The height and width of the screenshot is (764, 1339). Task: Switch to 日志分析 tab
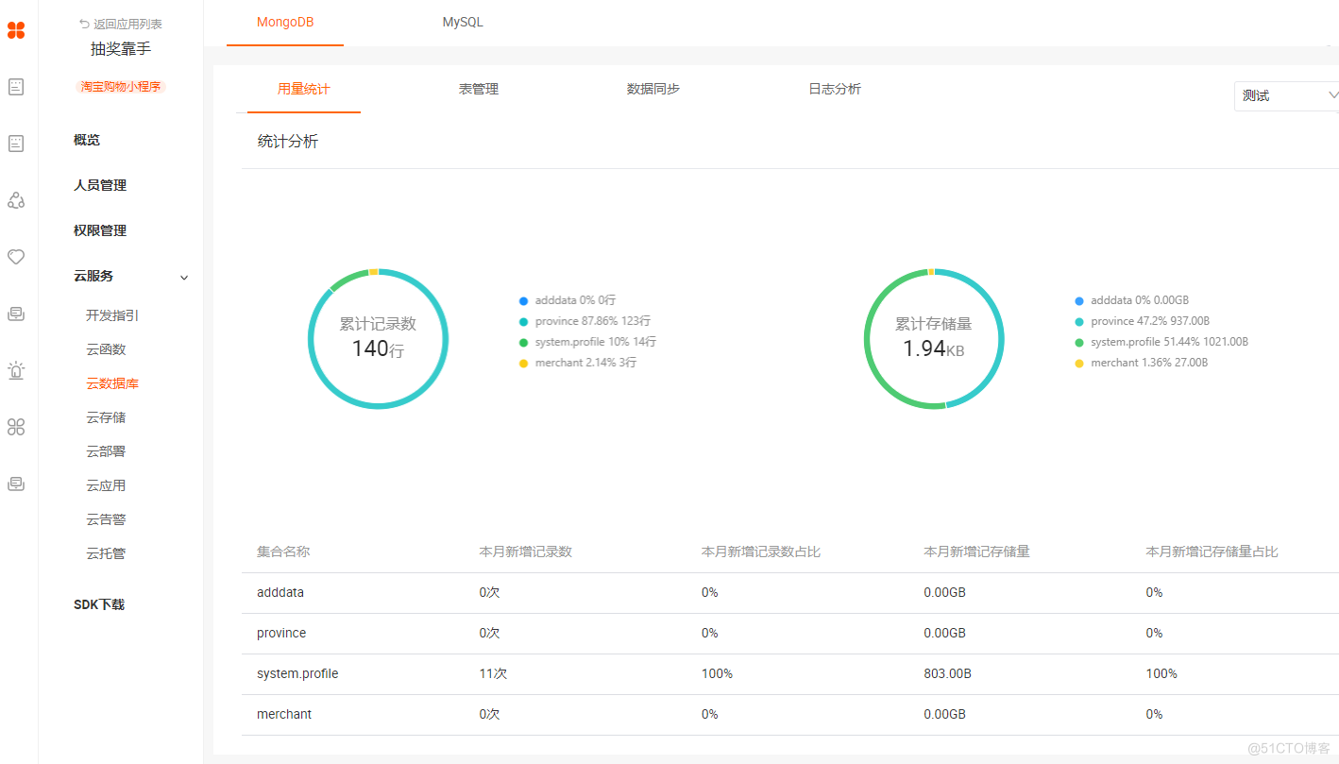[835, 89]
